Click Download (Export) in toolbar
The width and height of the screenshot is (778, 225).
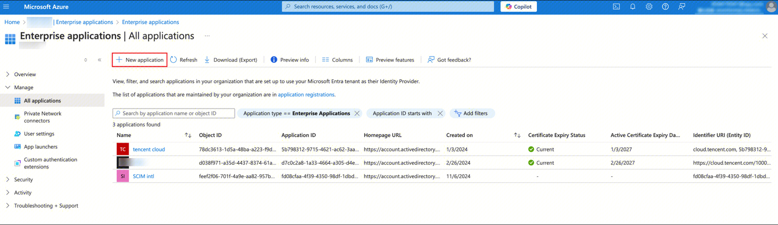click(x=230, y=60)
